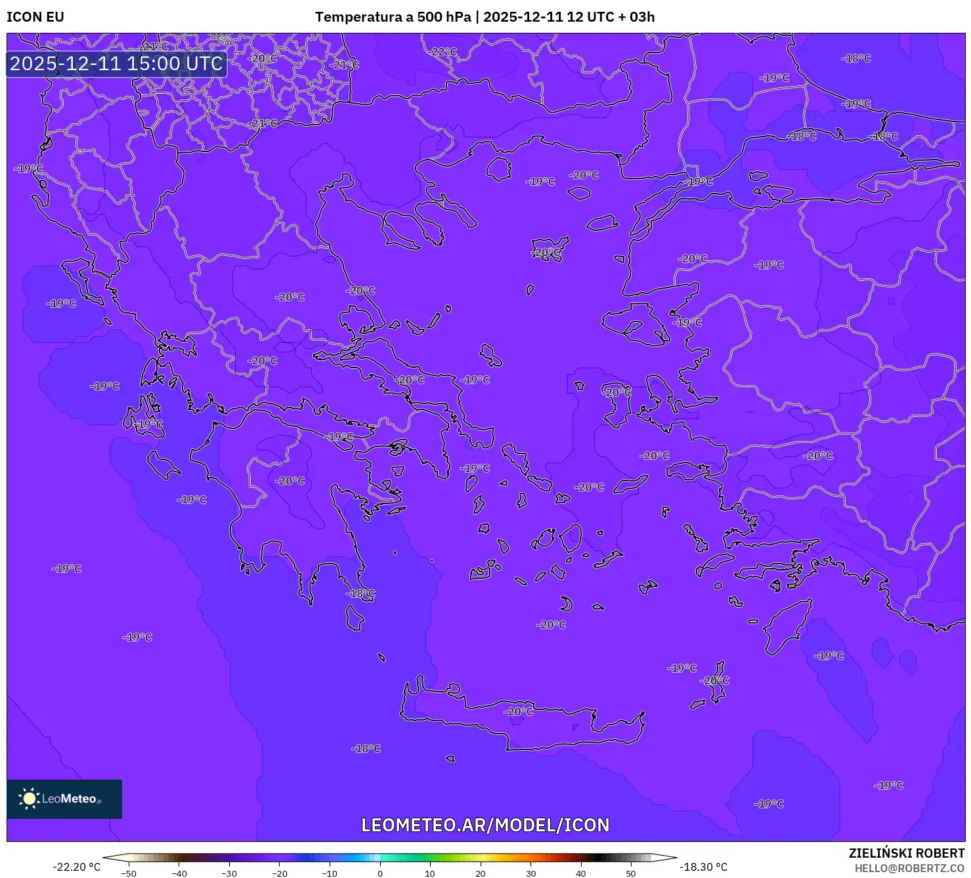Open the LEOMETEO.AR/MODEL/ICON link

485,825
